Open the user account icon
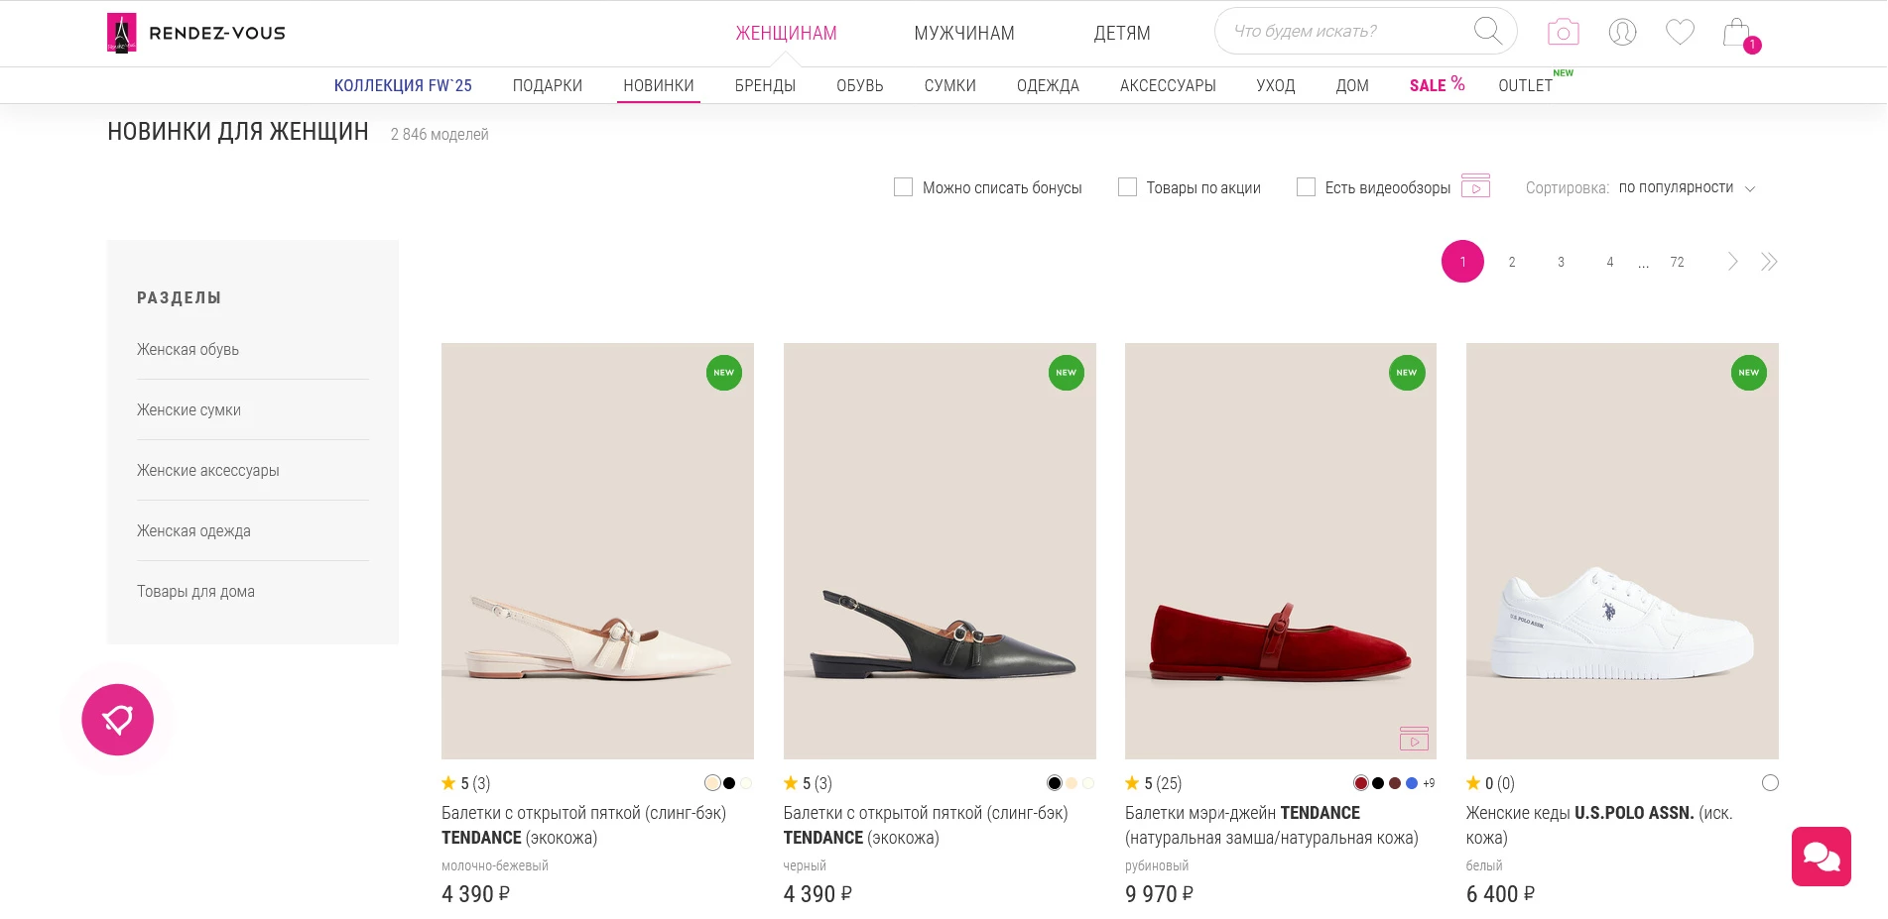The width and height of the screenshot is (1888, 919). [1622, 32]
